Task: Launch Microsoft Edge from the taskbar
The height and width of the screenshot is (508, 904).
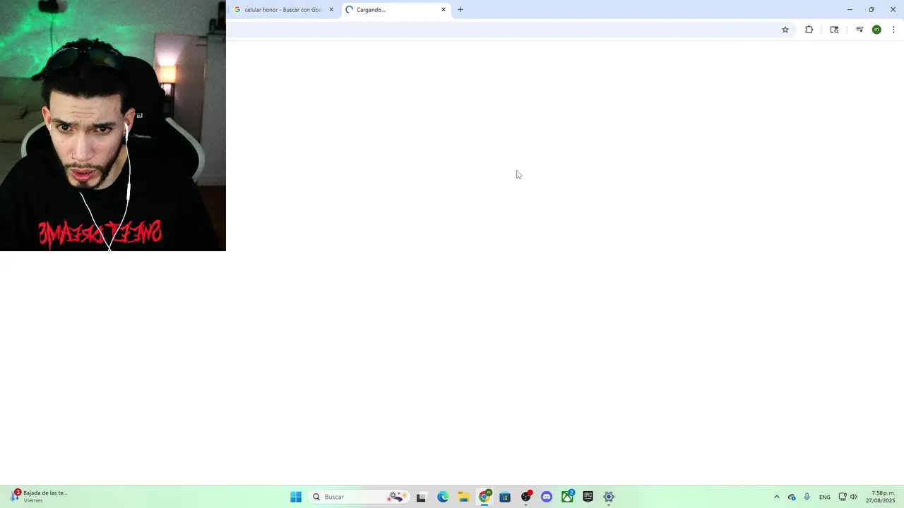Action: coord(443,497)
